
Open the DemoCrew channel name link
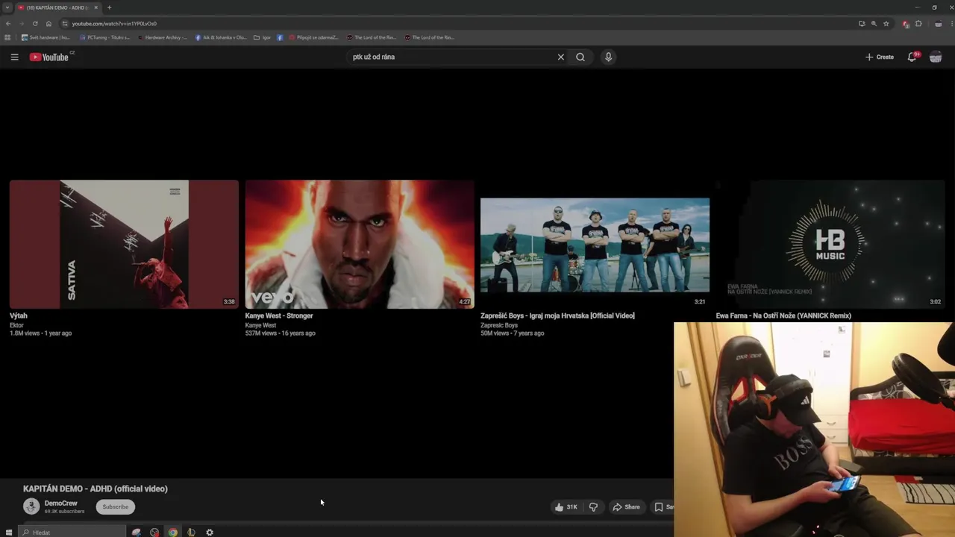click(x=61, y=503)
